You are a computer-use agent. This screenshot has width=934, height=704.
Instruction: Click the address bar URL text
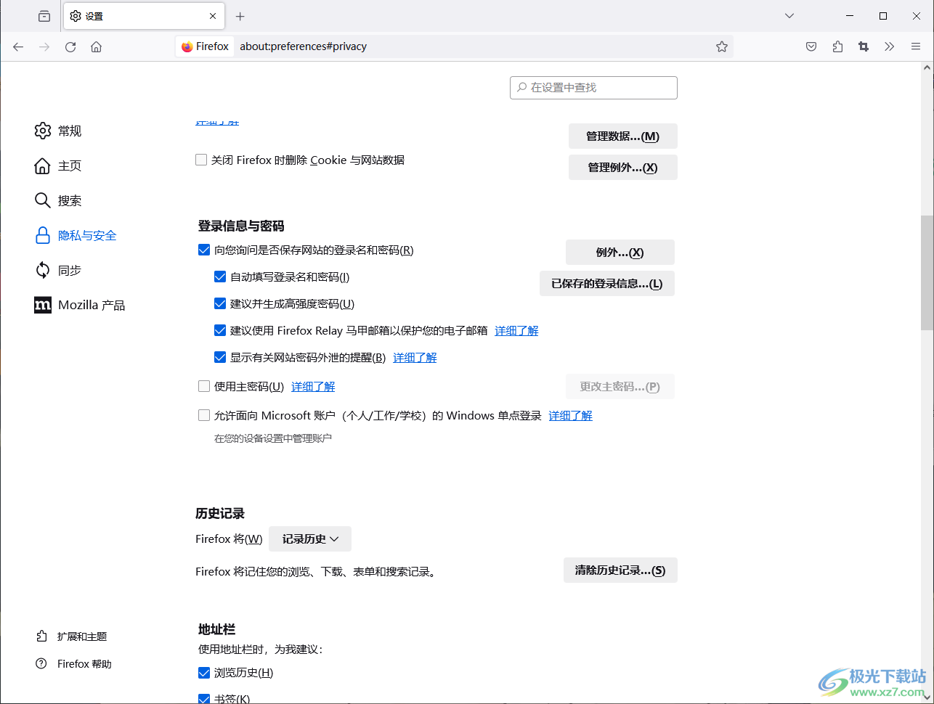pos(303,46)
